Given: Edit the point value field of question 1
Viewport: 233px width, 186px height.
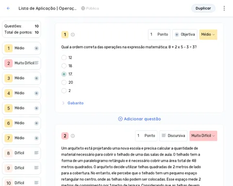Looking at the screenshot, I should [x=159, y=34].
